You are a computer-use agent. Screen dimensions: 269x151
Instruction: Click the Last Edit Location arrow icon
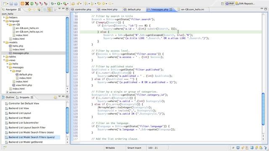tap(99, 4)
